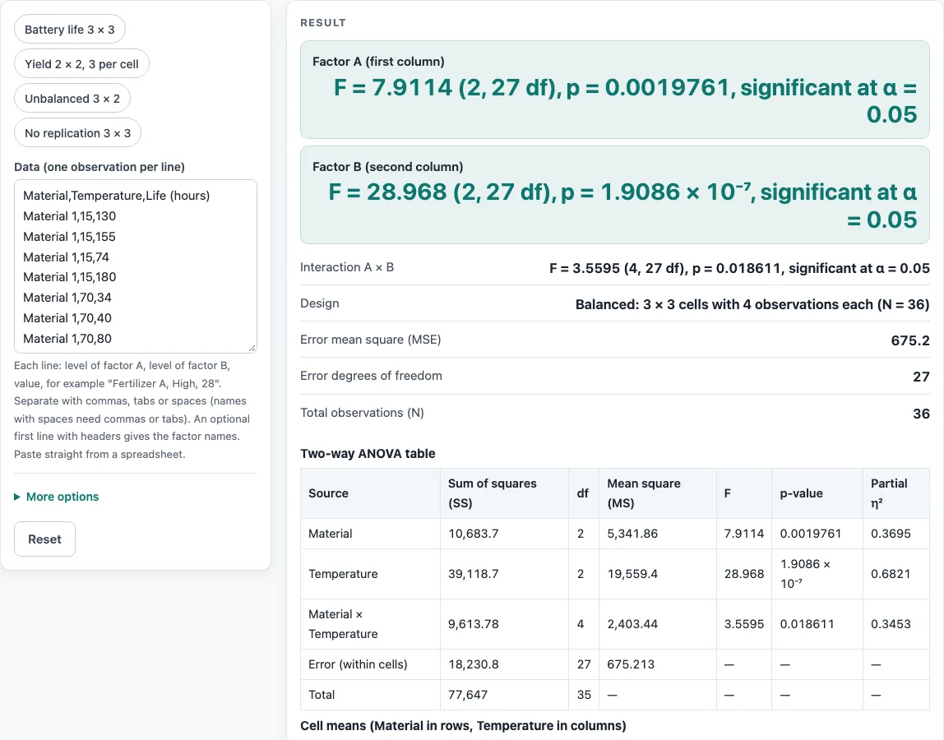The height and width of the screenshot is (740, 944).
Task: Click the mean square value 2,403.44
Action: coord(632,624)
